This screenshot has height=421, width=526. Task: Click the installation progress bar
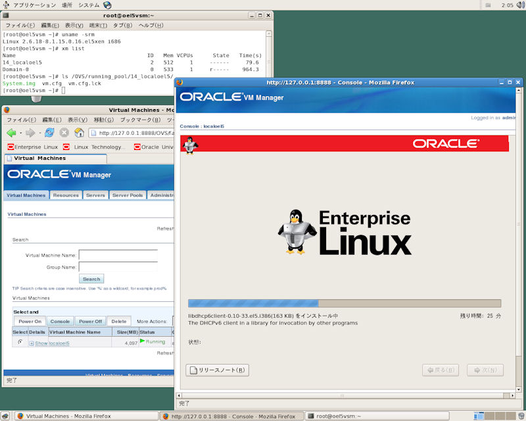coord(345,303)
